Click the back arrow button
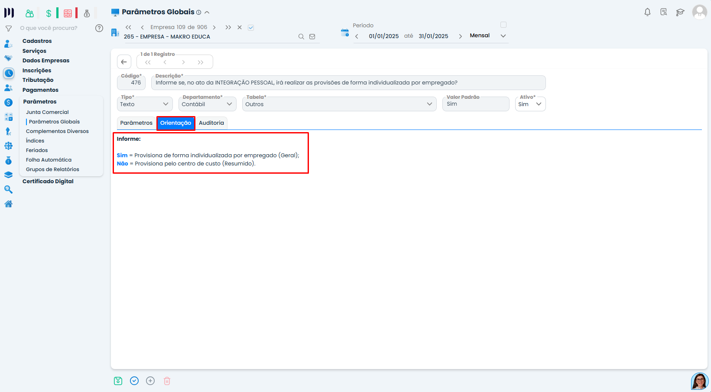The width and height of the screenshot is (711, 392). [x=124, y=62]
